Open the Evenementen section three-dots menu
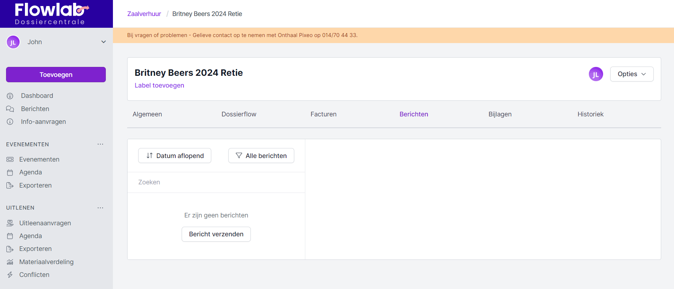 tap(100, 144)
